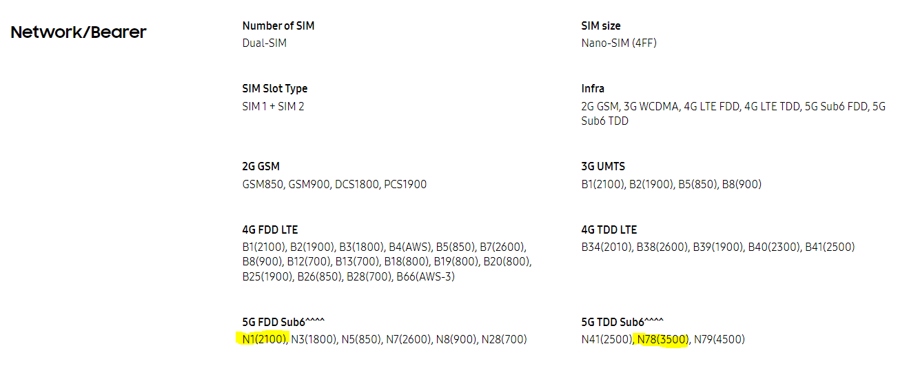Click the SIM size label
The height and width of the screenshot is (366, 898).
(601, 26)
